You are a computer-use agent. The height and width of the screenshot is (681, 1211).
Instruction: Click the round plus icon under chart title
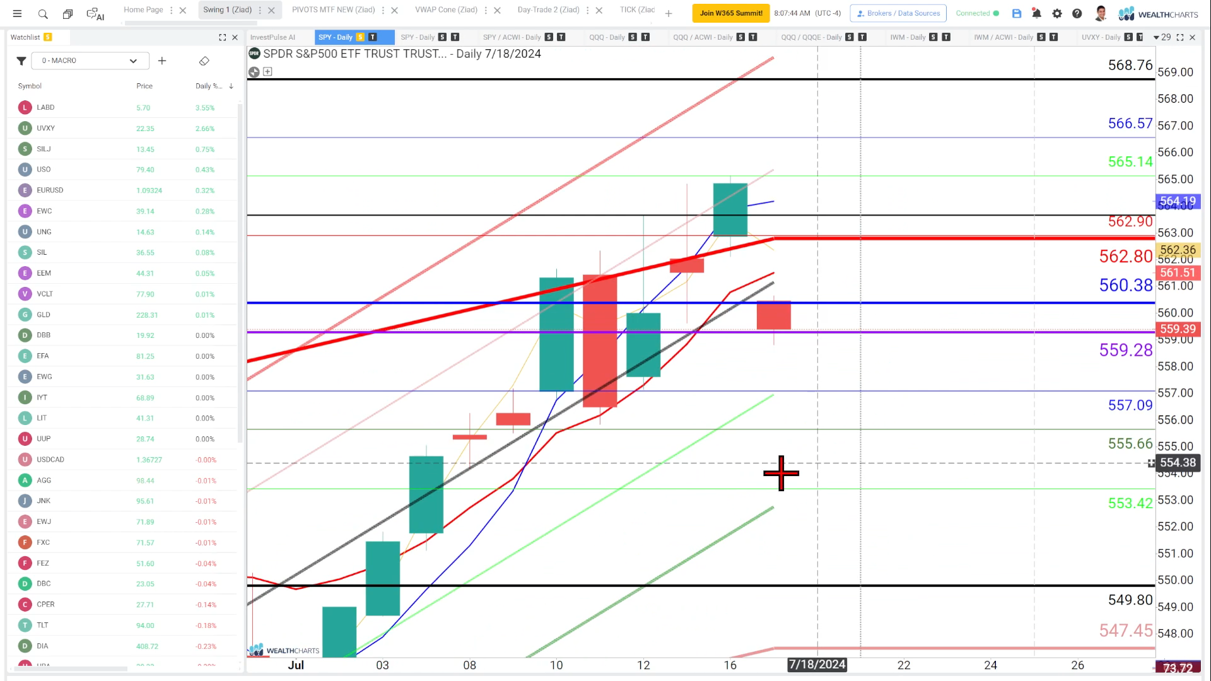coord(254,72)
